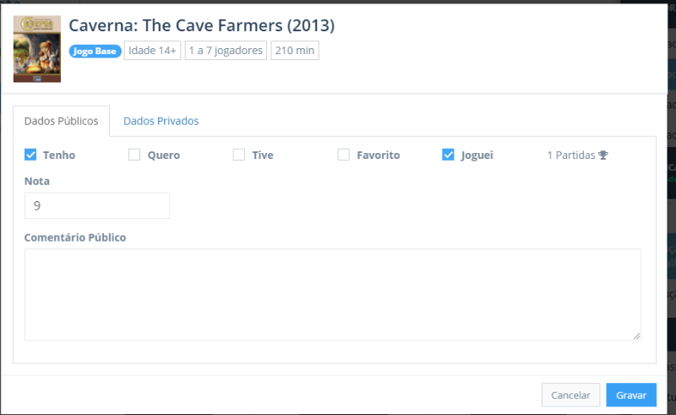Click the trophy icon next to Partidas
The height and width of the screenshot is (415, 676).
602,156
